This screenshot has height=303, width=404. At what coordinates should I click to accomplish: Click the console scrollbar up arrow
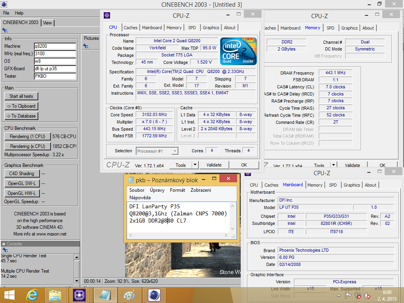77,257
